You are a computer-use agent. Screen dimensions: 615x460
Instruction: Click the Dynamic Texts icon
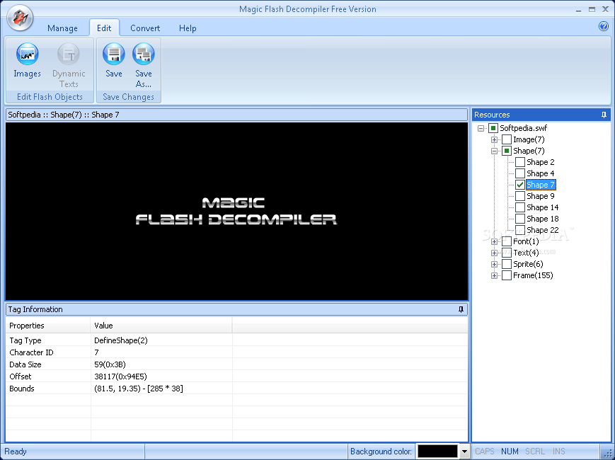point(69,54)
